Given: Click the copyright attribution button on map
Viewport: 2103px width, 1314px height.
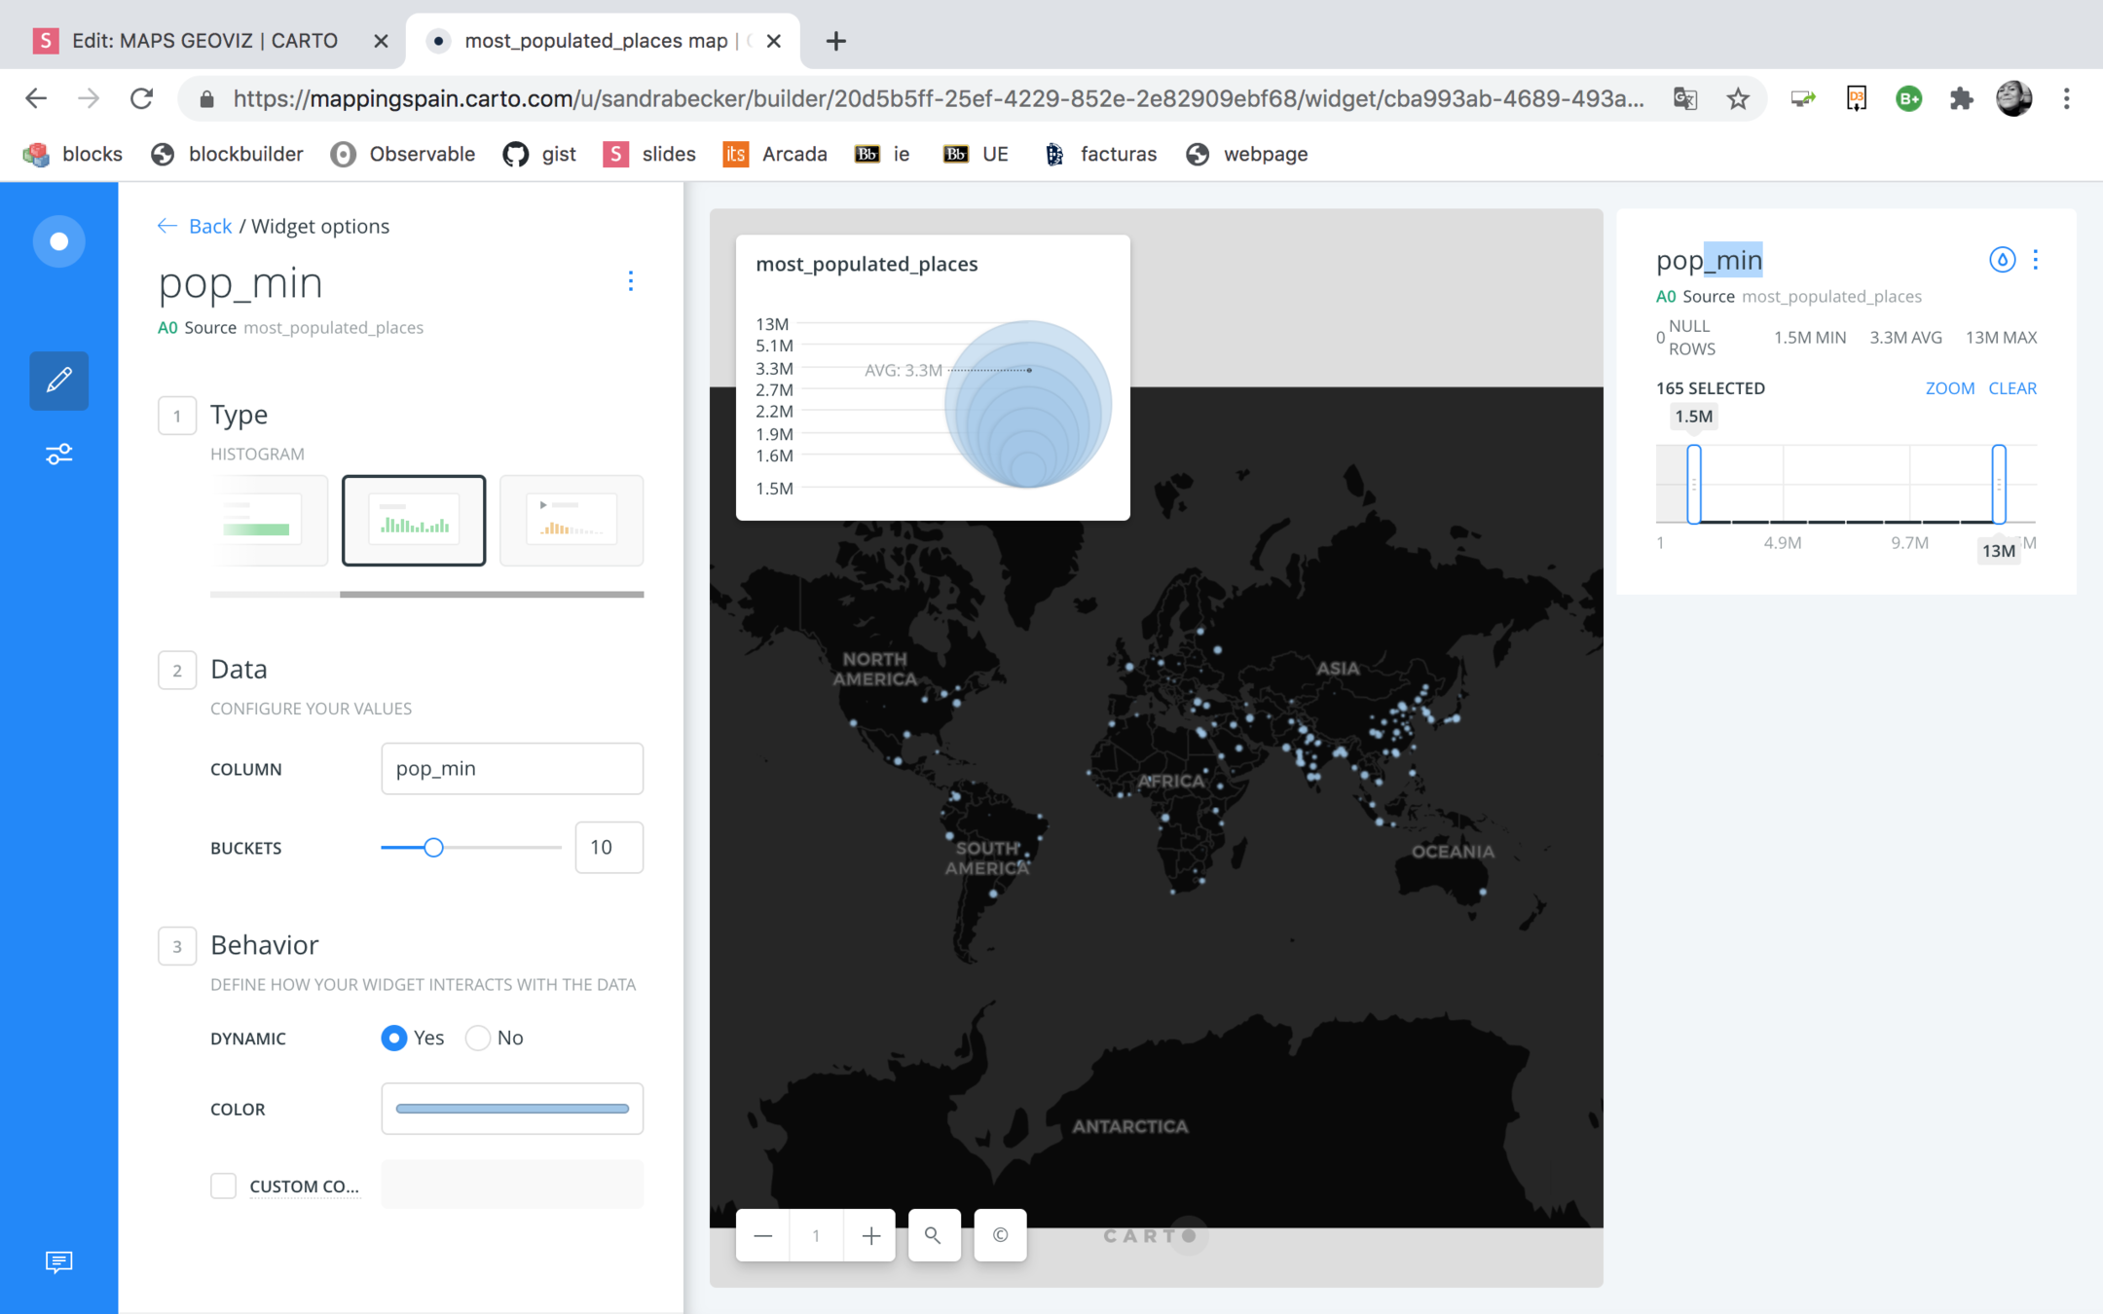Looking at the screenshot, I should point(1000,1235).
